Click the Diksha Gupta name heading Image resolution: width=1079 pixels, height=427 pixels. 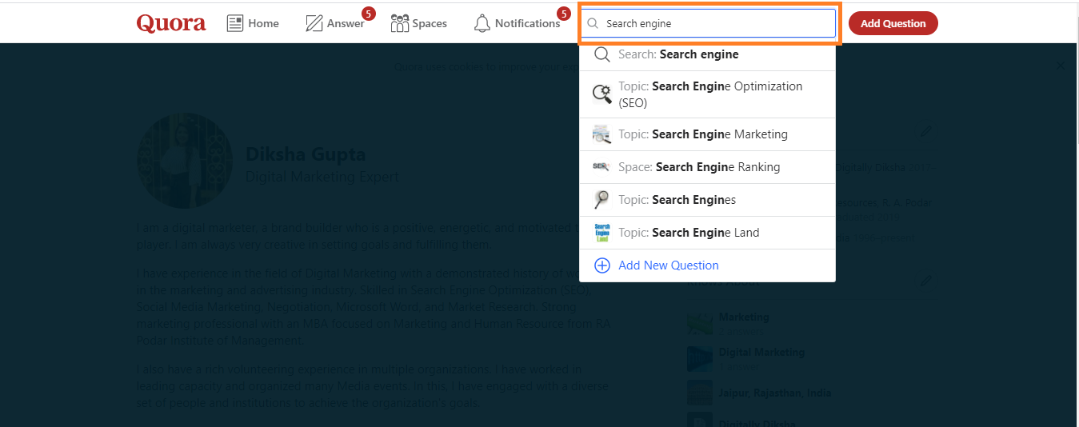click(306, 154)
